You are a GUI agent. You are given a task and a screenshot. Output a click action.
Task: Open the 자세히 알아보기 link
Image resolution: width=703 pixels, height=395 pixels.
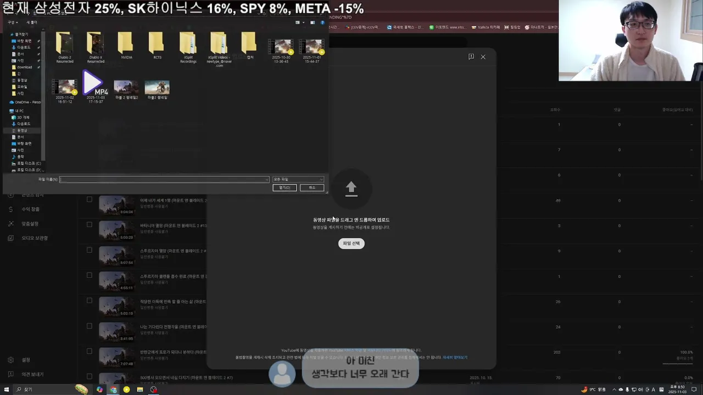[455, 357]
